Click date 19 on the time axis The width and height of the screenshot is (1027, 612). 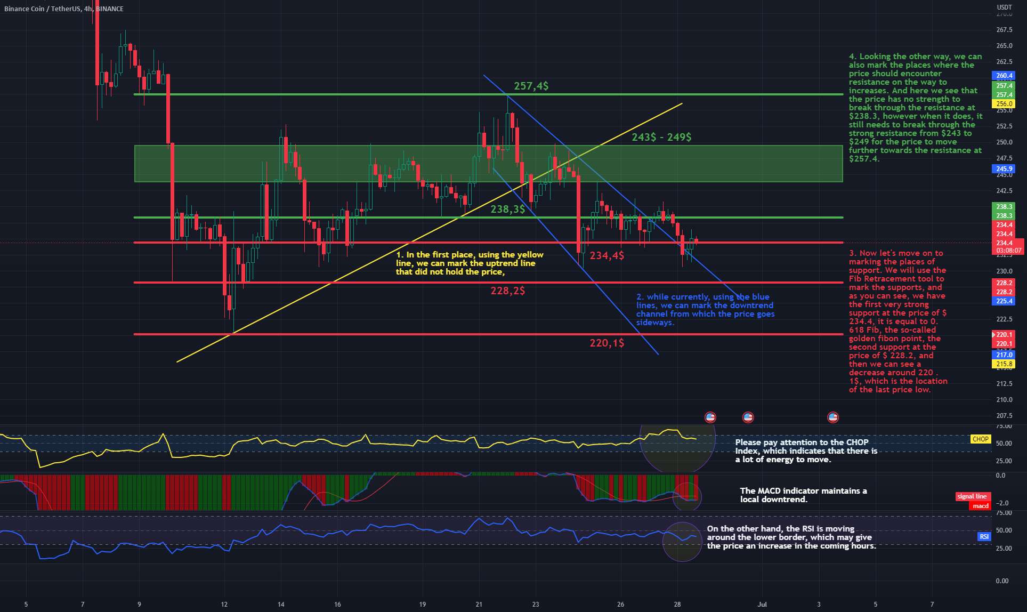(x=423, y=605)
